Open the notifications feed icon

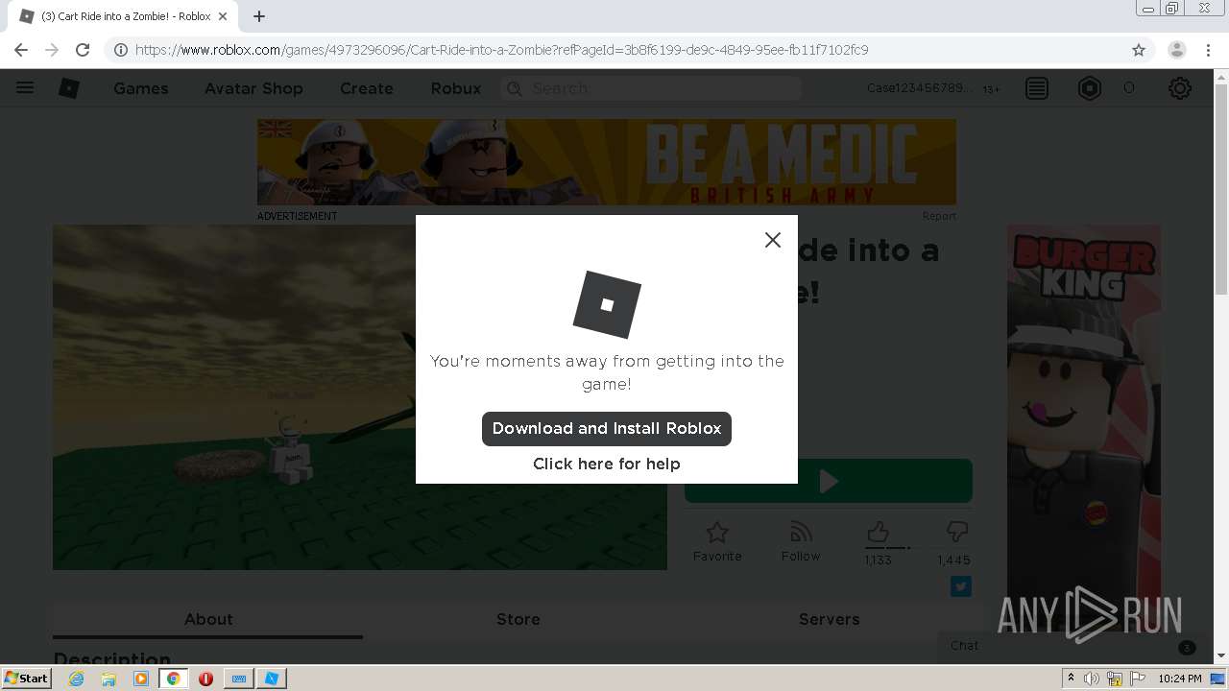click(x=1037, y=88)
